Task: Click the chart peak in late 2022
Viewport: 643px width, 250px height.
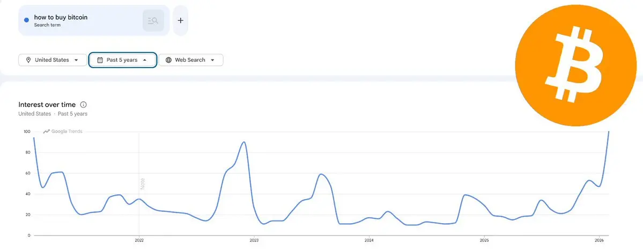Action: point(244,142)
